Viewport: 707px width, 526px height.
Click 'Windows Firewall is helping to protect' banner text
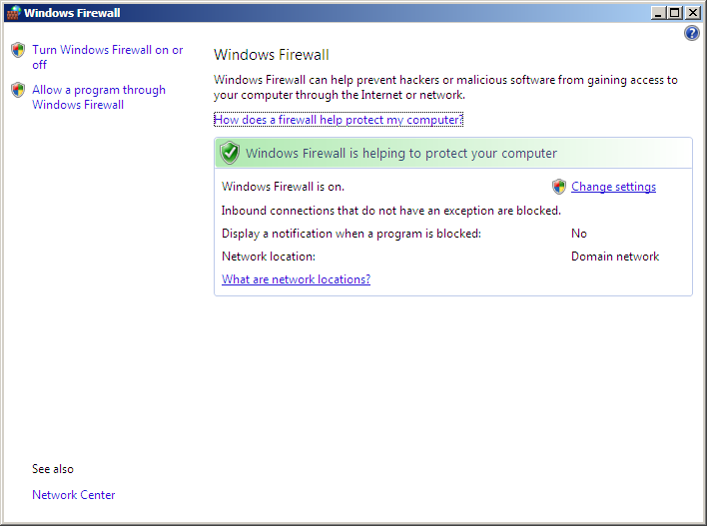pyautogui.click(x=401, y=153)
